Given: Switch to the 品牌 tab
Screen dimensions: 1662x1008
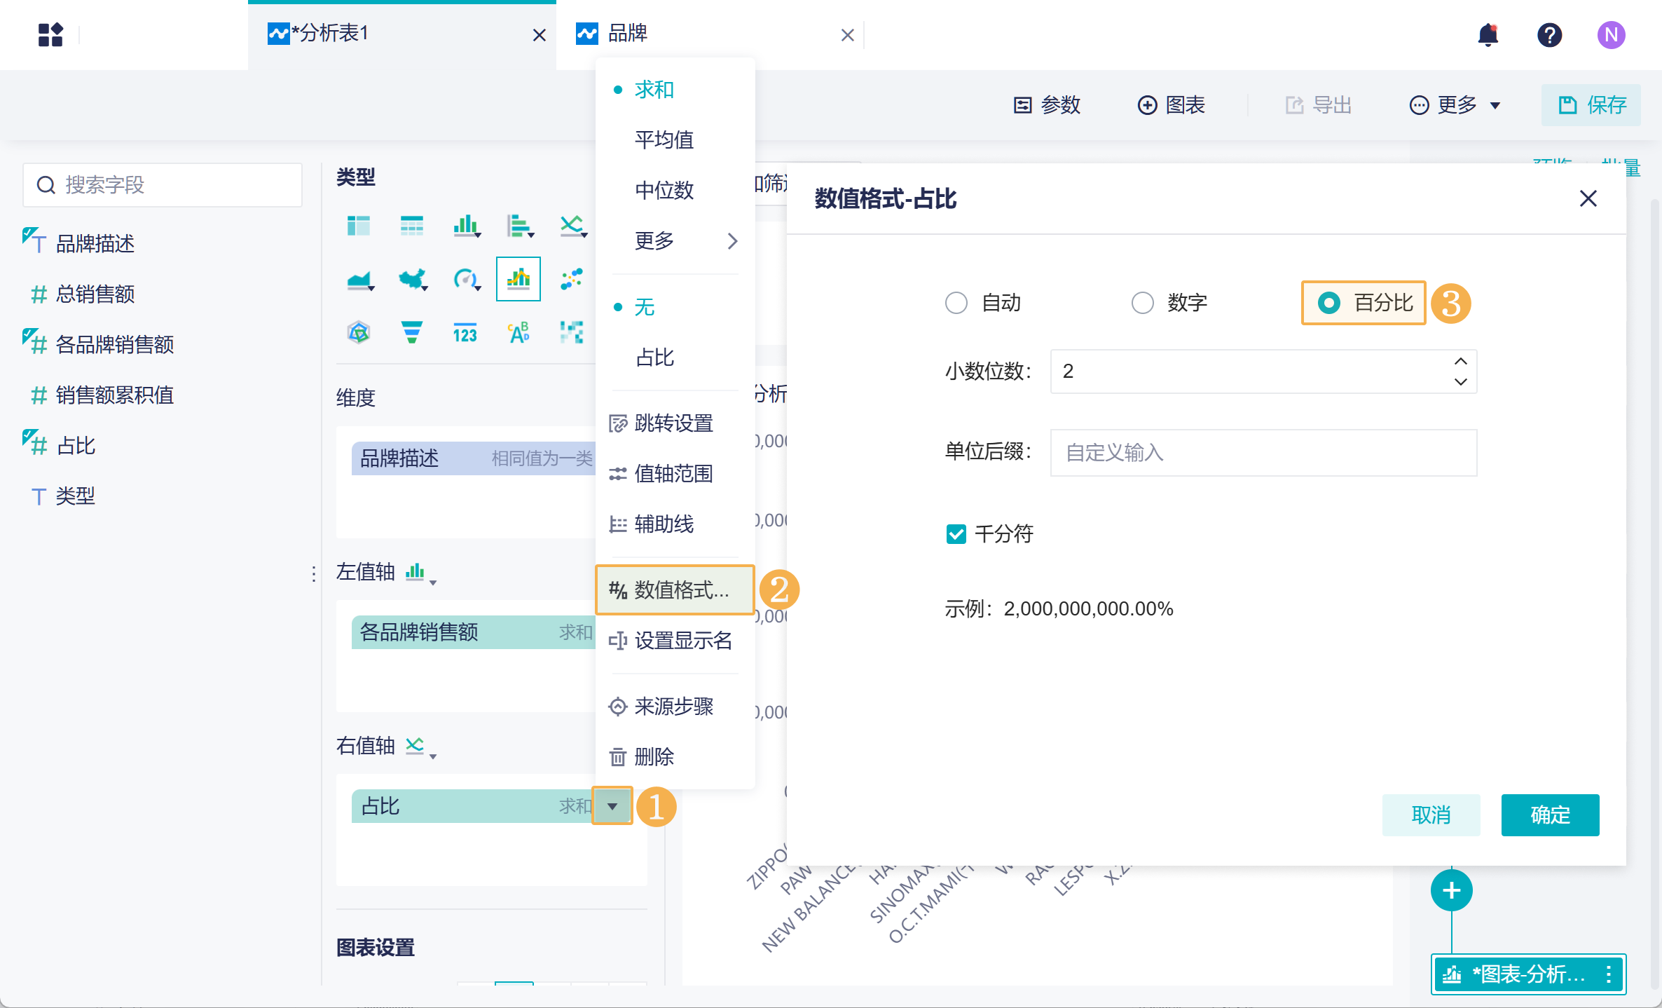Looking at the screenshot, I should pos(628,33).
